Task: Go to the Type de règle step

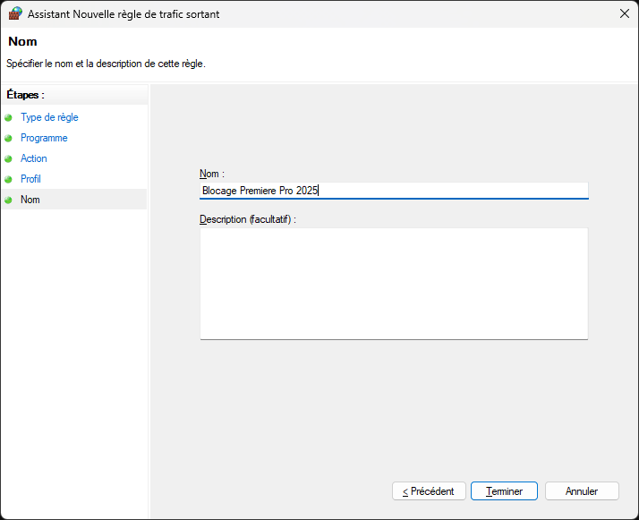Action: click(49, 117)
